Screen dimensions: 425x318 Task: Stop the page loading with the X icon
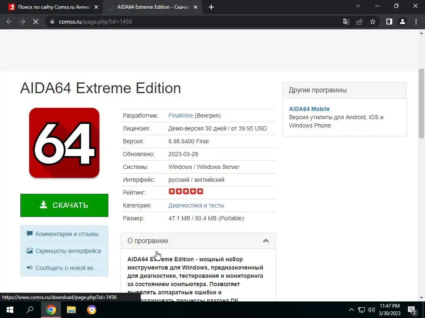click(x=36, y=22)
